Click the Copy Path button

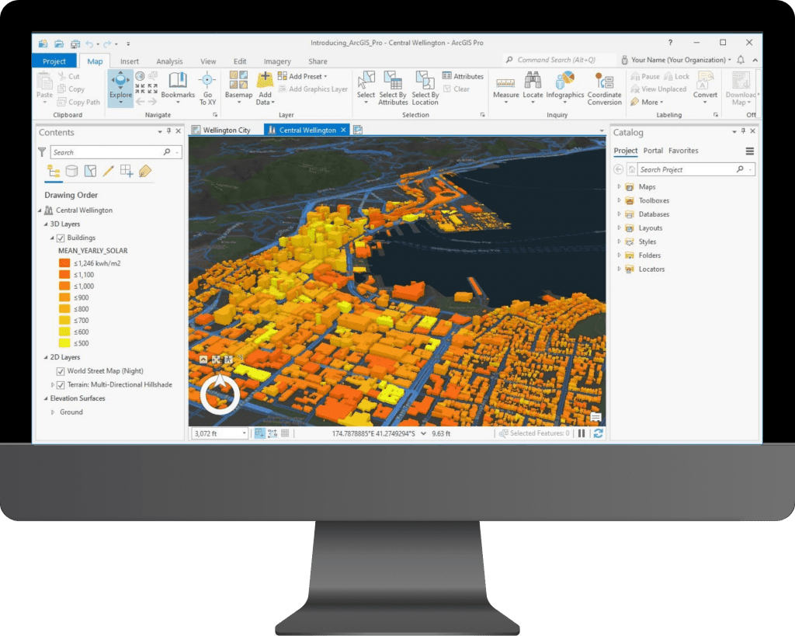point(78,102)
